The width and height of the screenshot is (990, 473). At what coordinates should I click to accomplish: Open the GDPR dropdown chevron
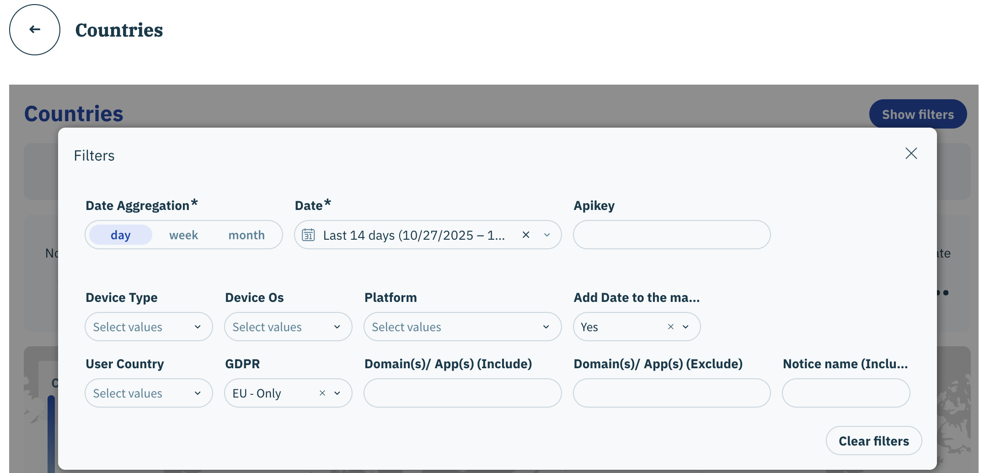tap(337, 393)
